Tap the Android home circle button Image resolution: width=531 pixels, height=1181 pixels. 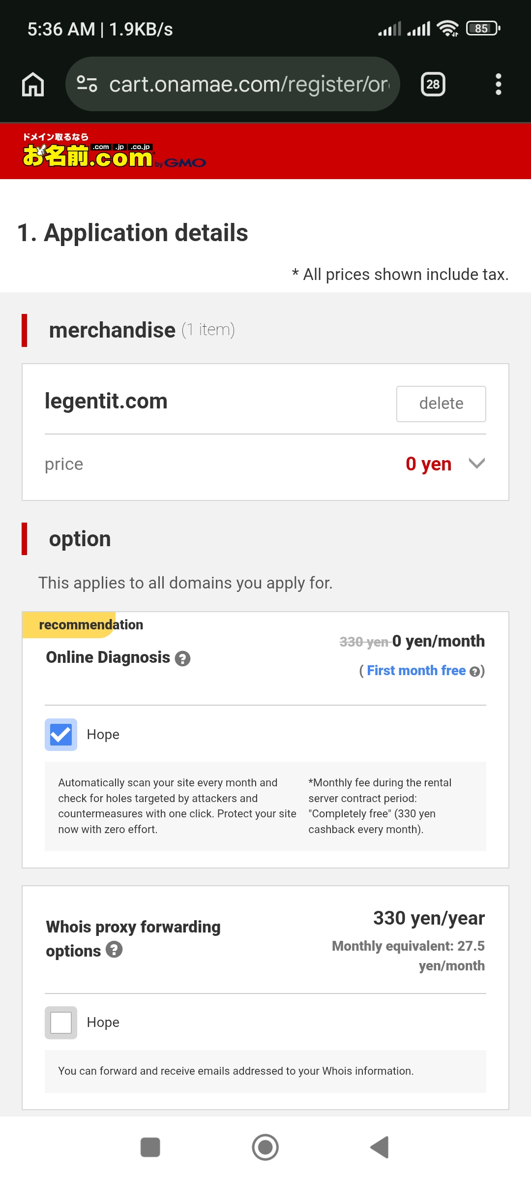coord(265,1148)
